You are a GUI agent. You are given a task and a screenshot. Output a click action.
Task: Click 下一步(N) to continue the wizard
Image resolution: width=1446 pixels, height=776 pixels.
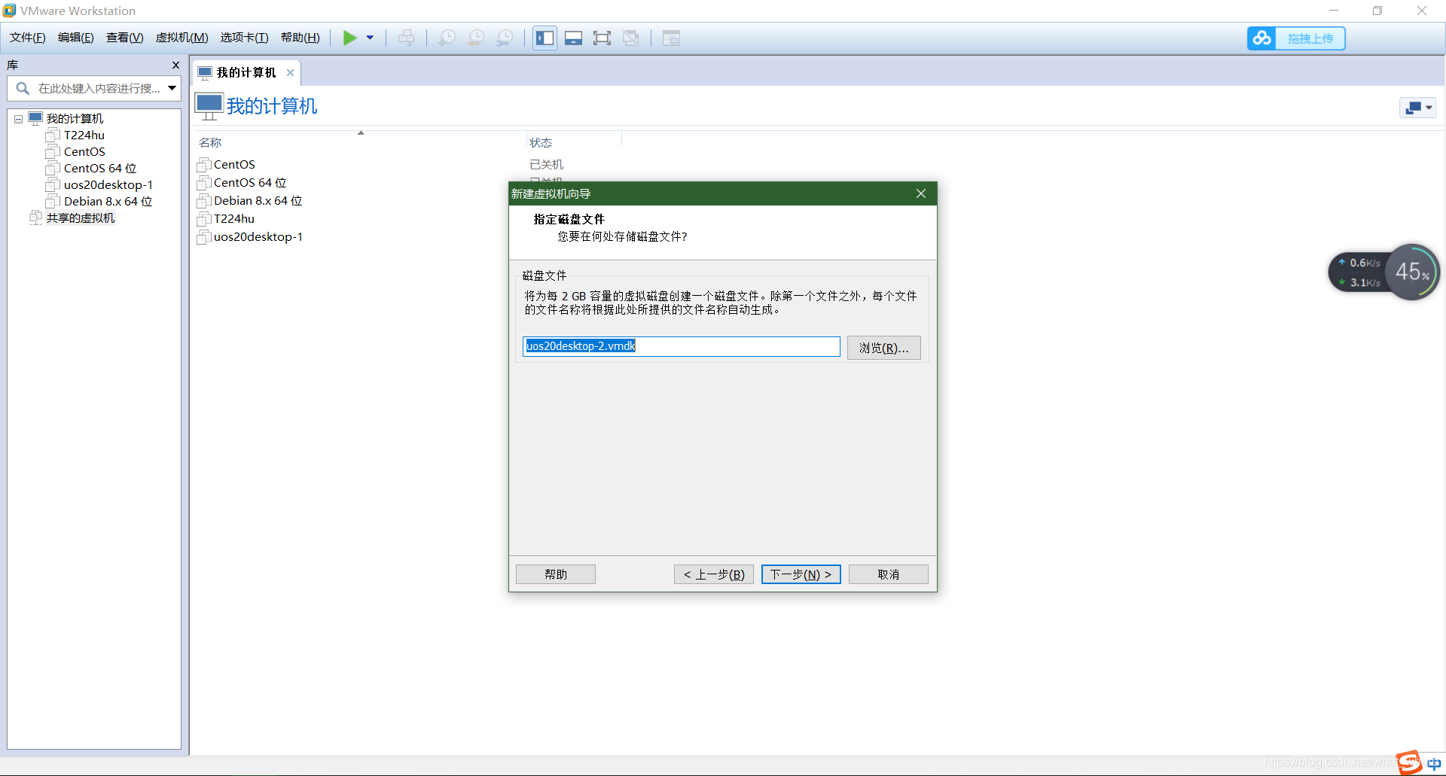(801, 574)
